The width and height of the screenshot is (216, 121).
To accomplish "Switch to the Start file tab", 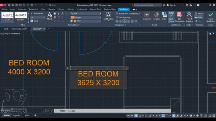I will tap(6, 29).
